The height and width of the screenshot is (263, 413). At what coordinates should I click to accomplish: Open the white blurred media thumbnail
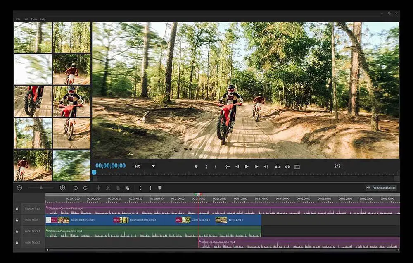(33, 69)
